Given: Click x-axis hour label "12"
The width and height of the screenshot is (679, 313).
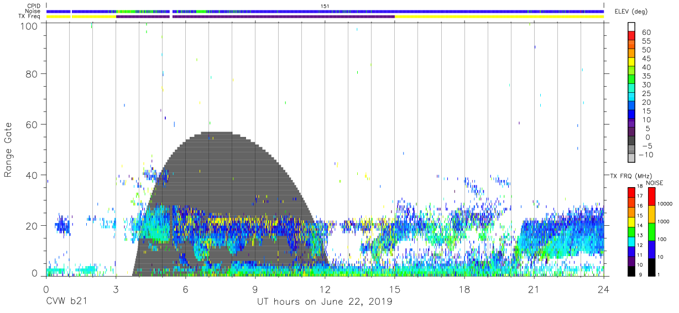Looking at the screenshot, I should pos(325,289).
